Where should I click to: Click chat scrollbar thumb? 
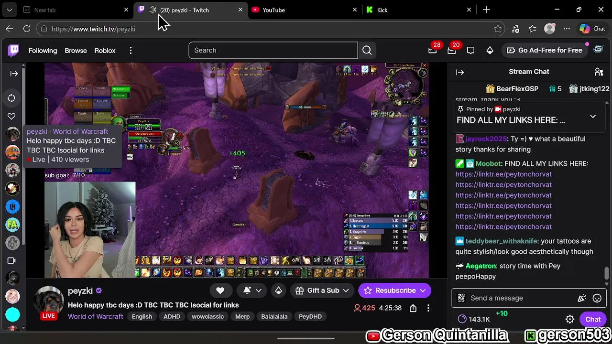(607, 273)
